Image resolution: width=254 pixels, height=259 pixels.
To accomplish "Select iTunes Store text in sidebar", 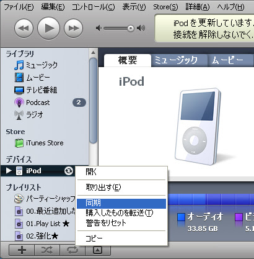I will coord(45,143).
